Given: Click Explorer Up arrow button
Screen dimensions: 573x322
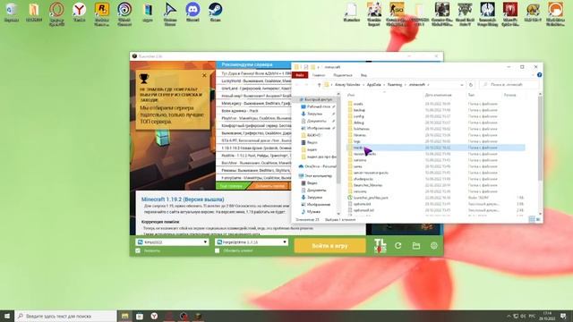Looking at the screenshot, I should tap(319, 85).
